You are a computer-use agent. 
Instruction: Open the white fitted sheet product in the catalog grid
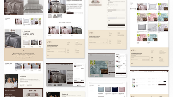coord(152,27)
